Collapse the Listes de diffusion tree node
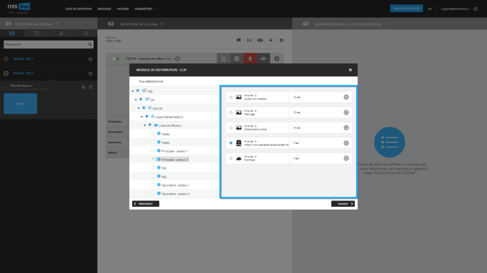 [145, 126]
